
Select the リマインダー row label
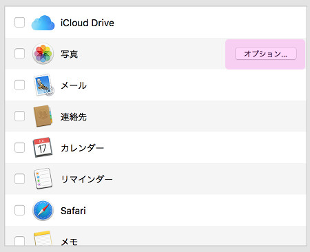click(x=87, y=179)
